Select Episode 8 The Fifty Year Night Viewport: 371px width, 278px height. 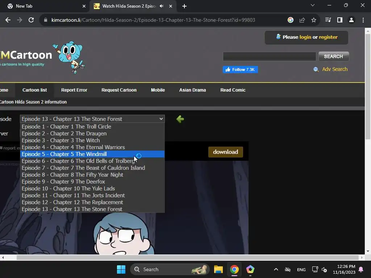coord(92,174)
